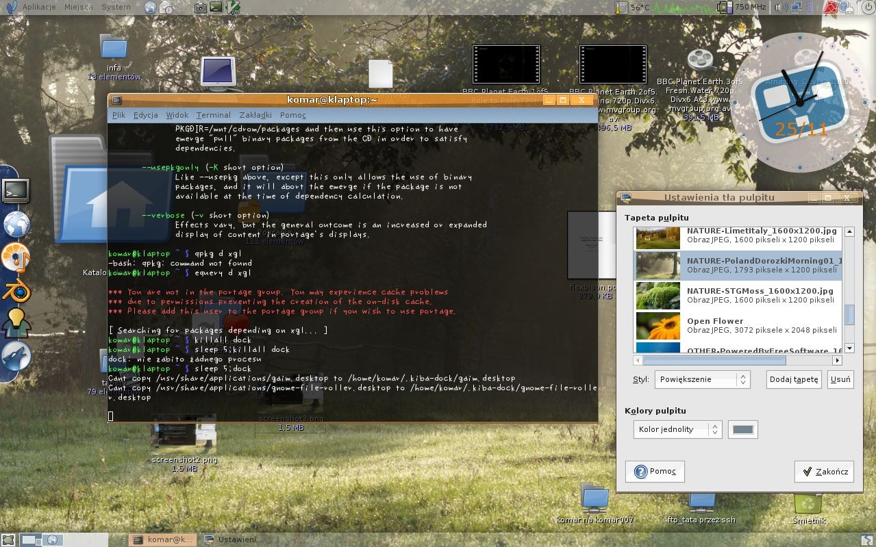
Task: Click the Usuń button
Action: click(840, 379)
